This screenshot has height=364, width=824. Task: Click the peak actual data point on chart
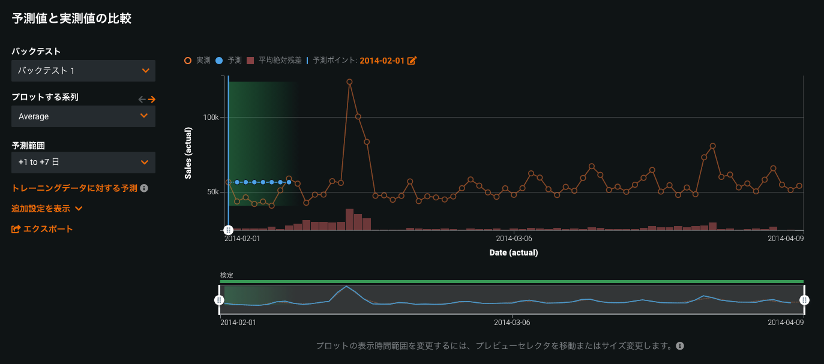tap(349, 82)
